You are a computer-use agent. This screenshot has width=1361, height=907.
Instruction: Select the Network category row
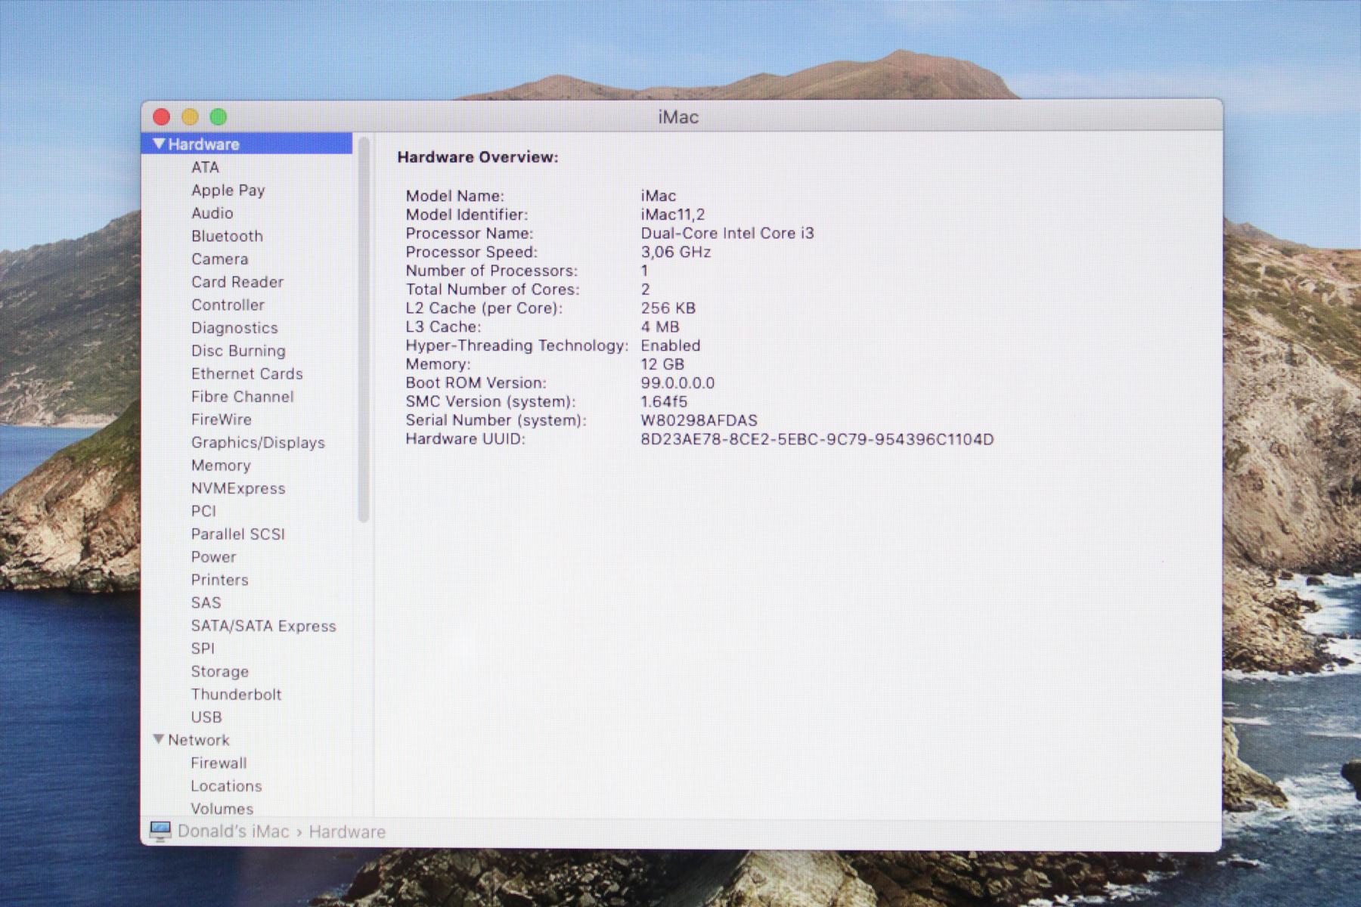246,740
